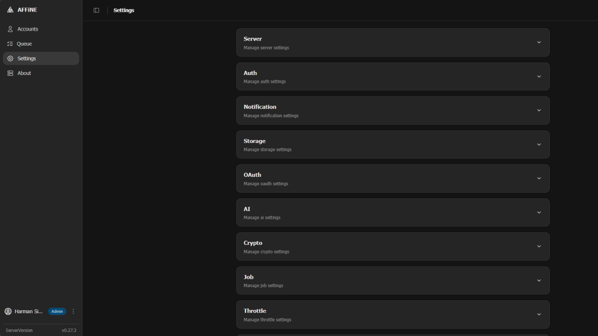Click the AFFiNE logo icon
This screenshot has width=598, height=336.
(x=10, y=10)
